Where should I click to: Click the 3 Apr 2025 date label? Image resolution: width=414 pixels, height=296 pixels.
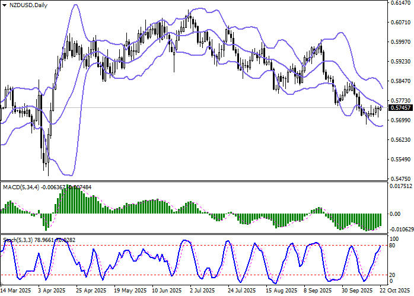[x=51, y=291]
